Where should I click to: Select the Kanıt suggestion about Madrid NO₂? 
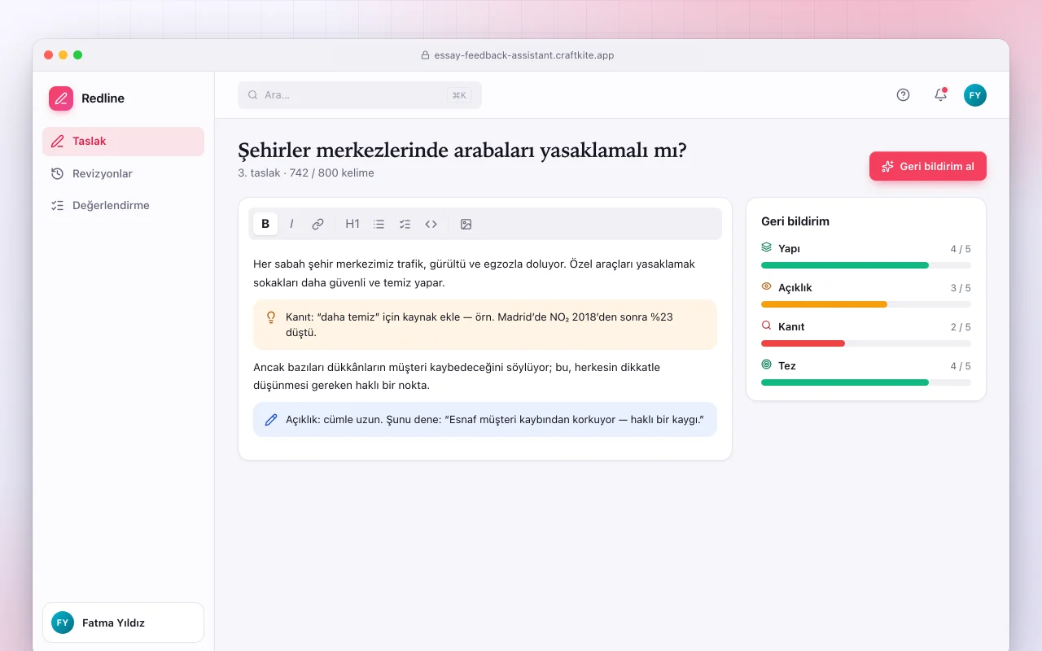click(485, 325)
